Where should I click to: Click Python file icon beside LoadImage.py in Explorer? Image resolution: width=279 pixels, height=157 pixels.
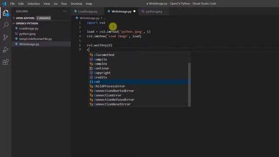(x=17, y=28)
